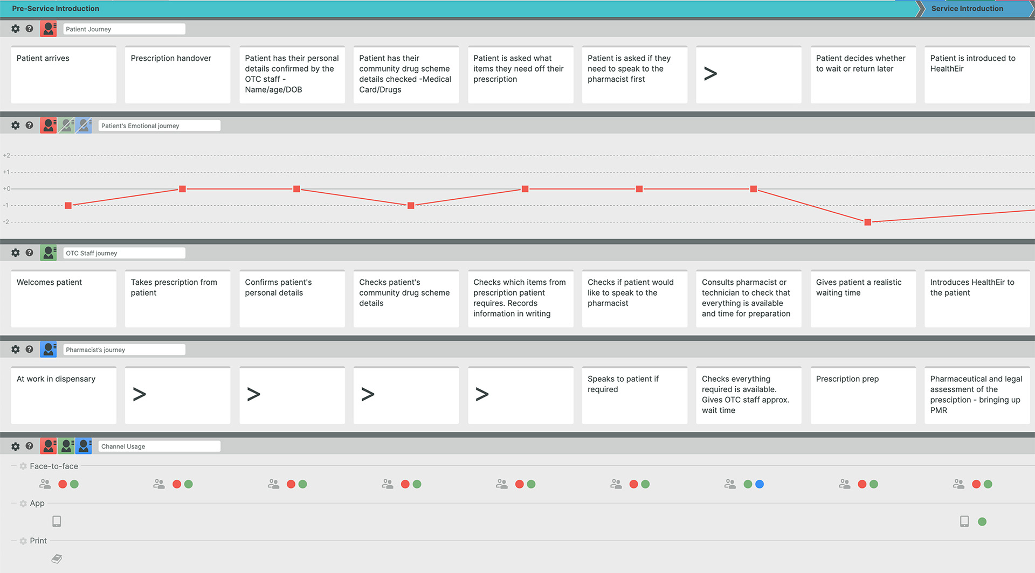The image size is (1035, 573).
Task: Open settings gear for Channel Usage lane
Action: point(15,446)
